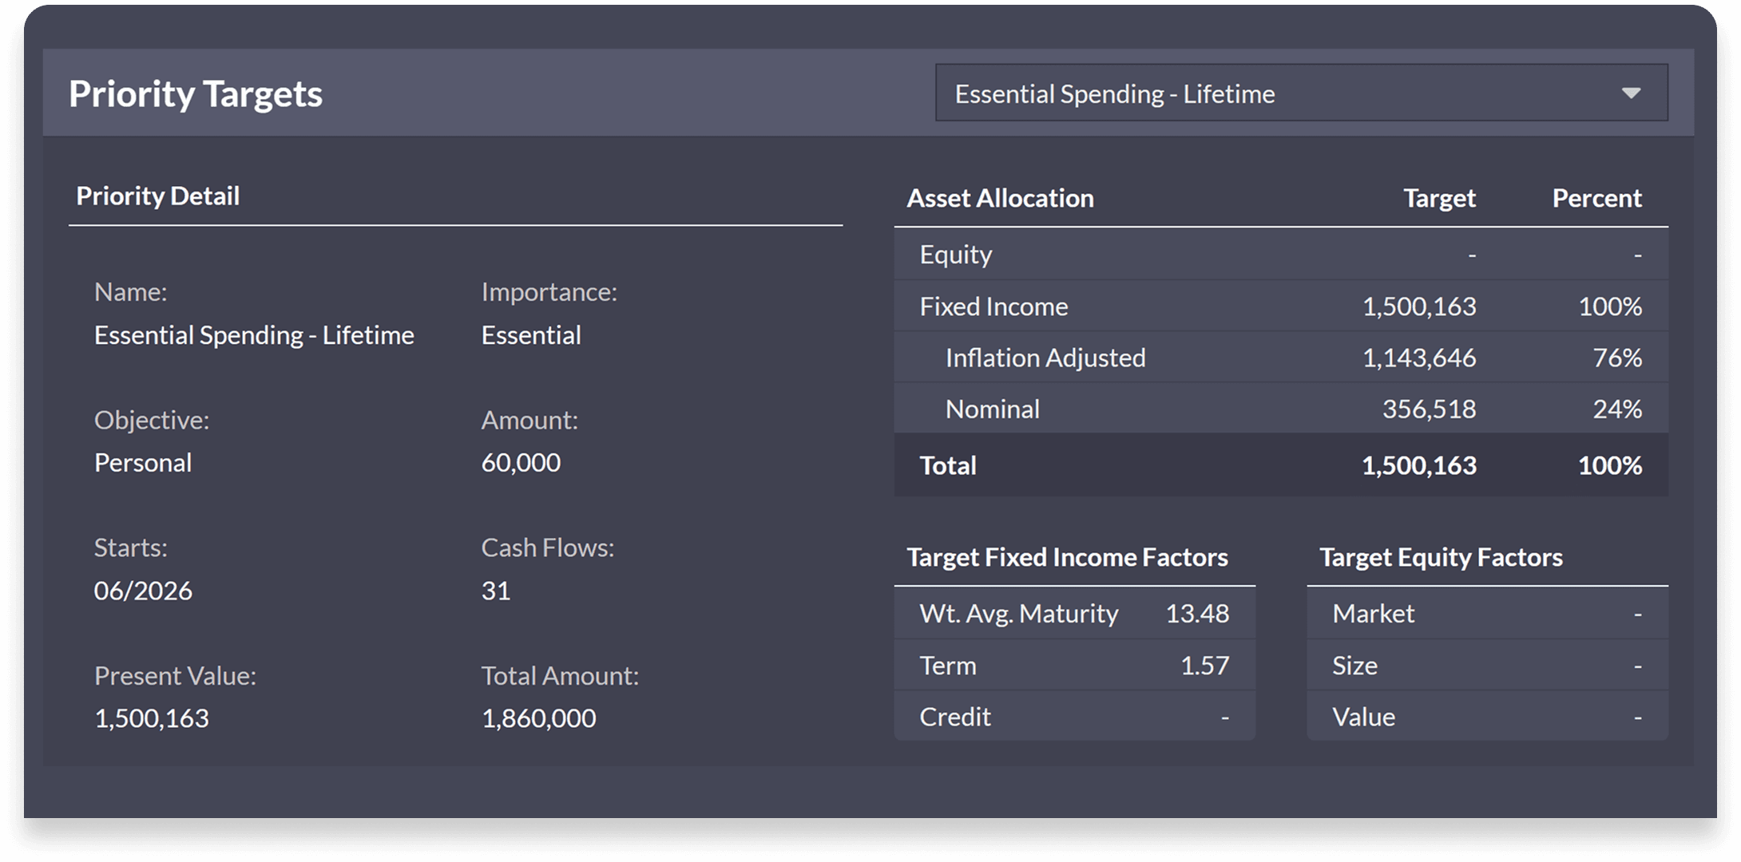The image size is (1741, 862).
Task: Click the cash flows value 31
Action: 495,591
